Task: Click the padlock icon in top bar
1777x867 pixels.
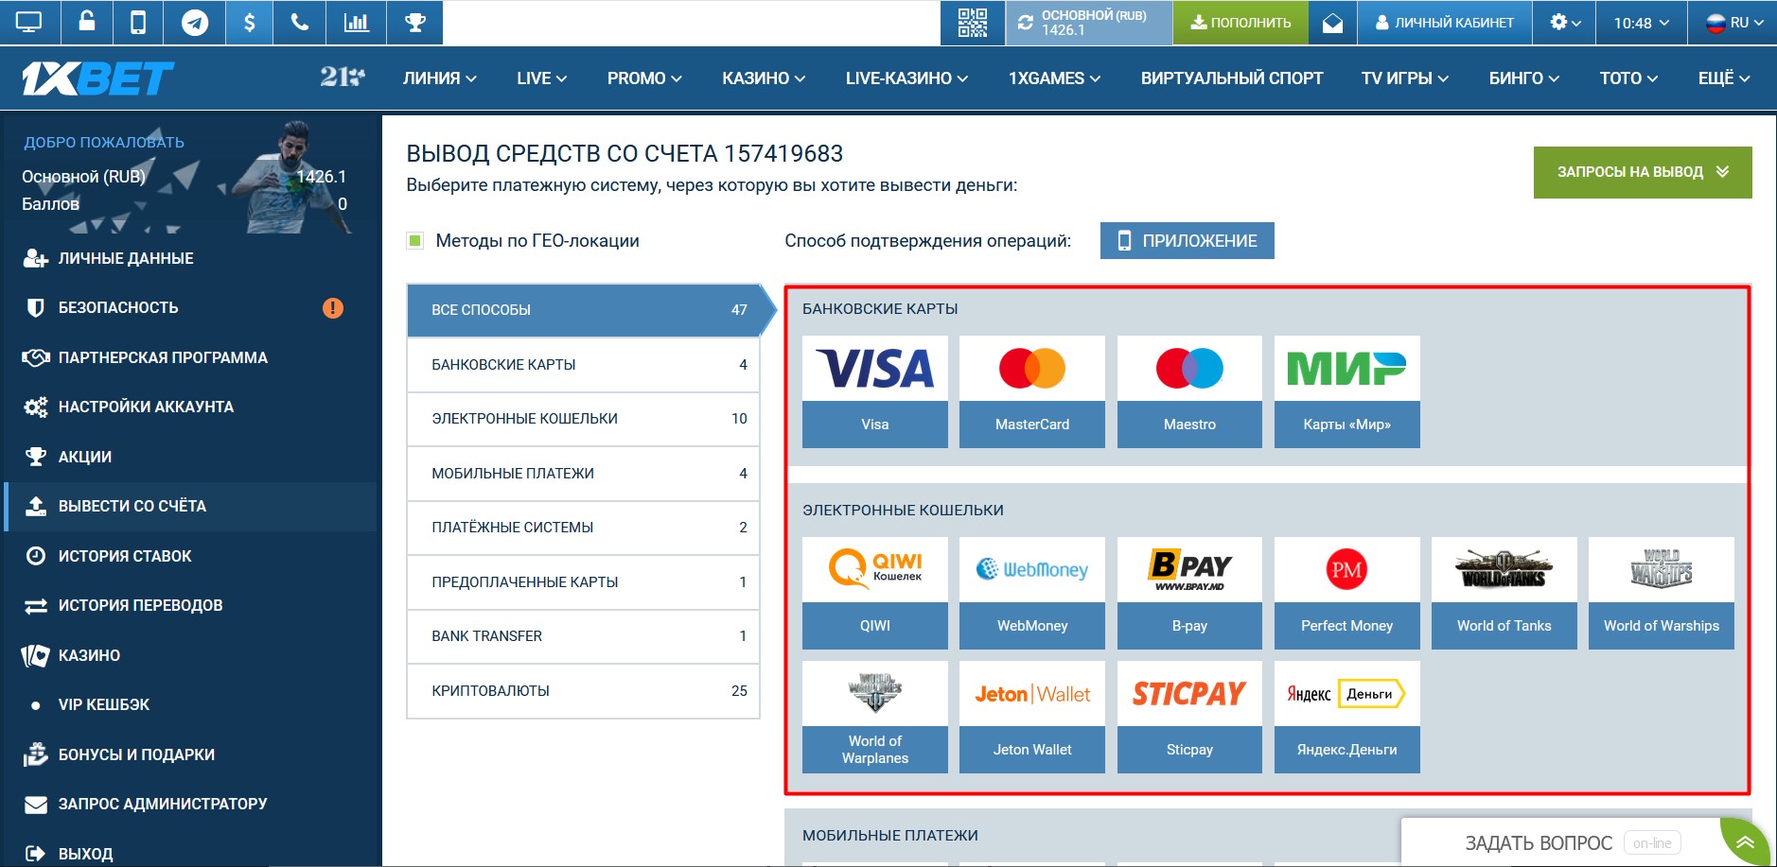Action: (87, 22)
